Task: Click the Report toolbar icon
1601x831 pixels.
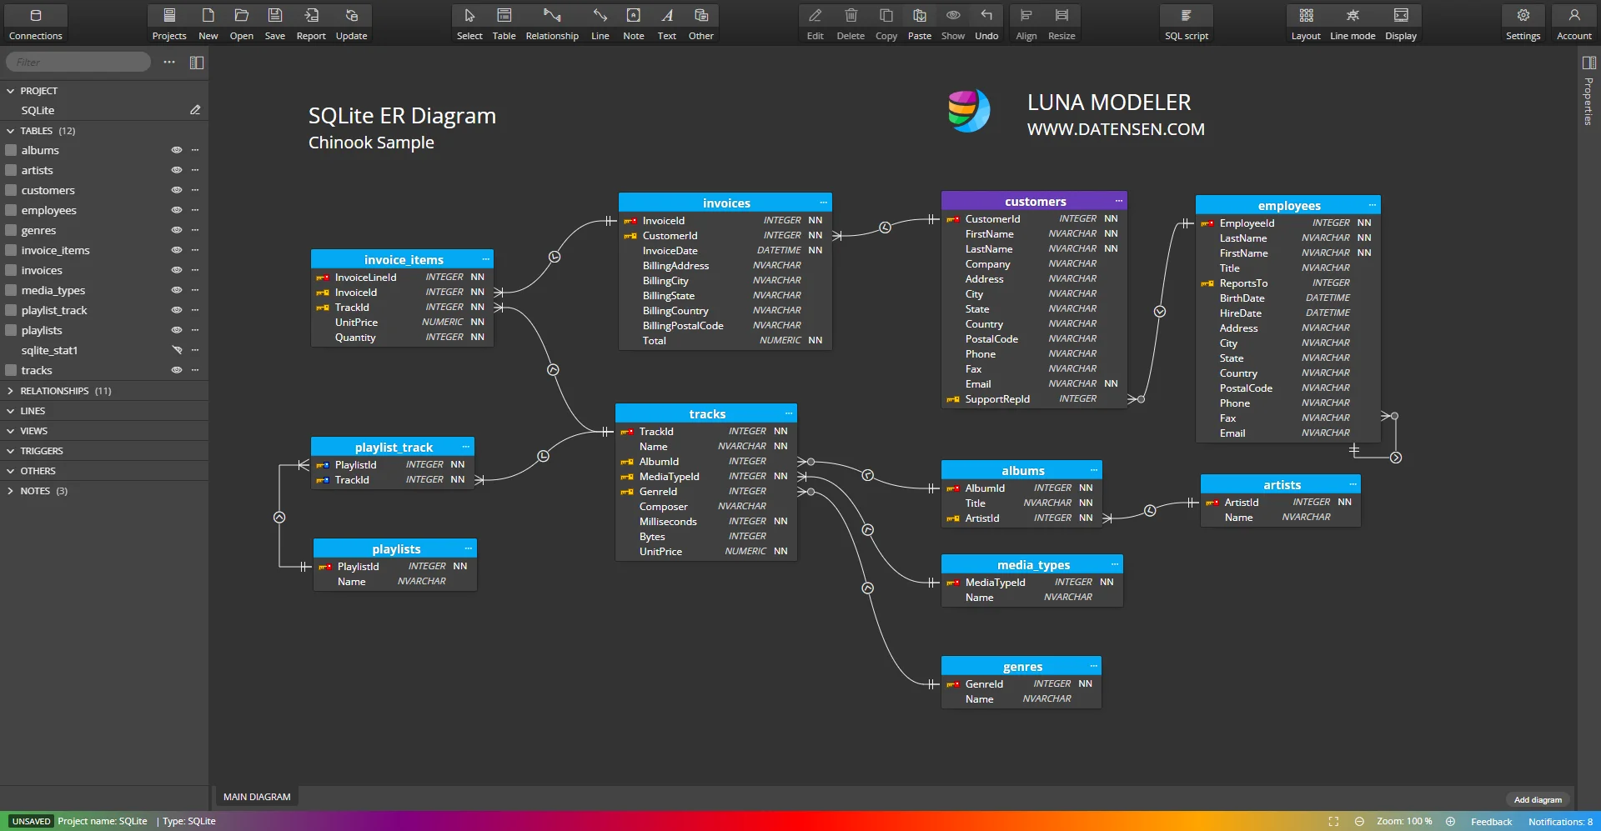Action: click(311, 23)
